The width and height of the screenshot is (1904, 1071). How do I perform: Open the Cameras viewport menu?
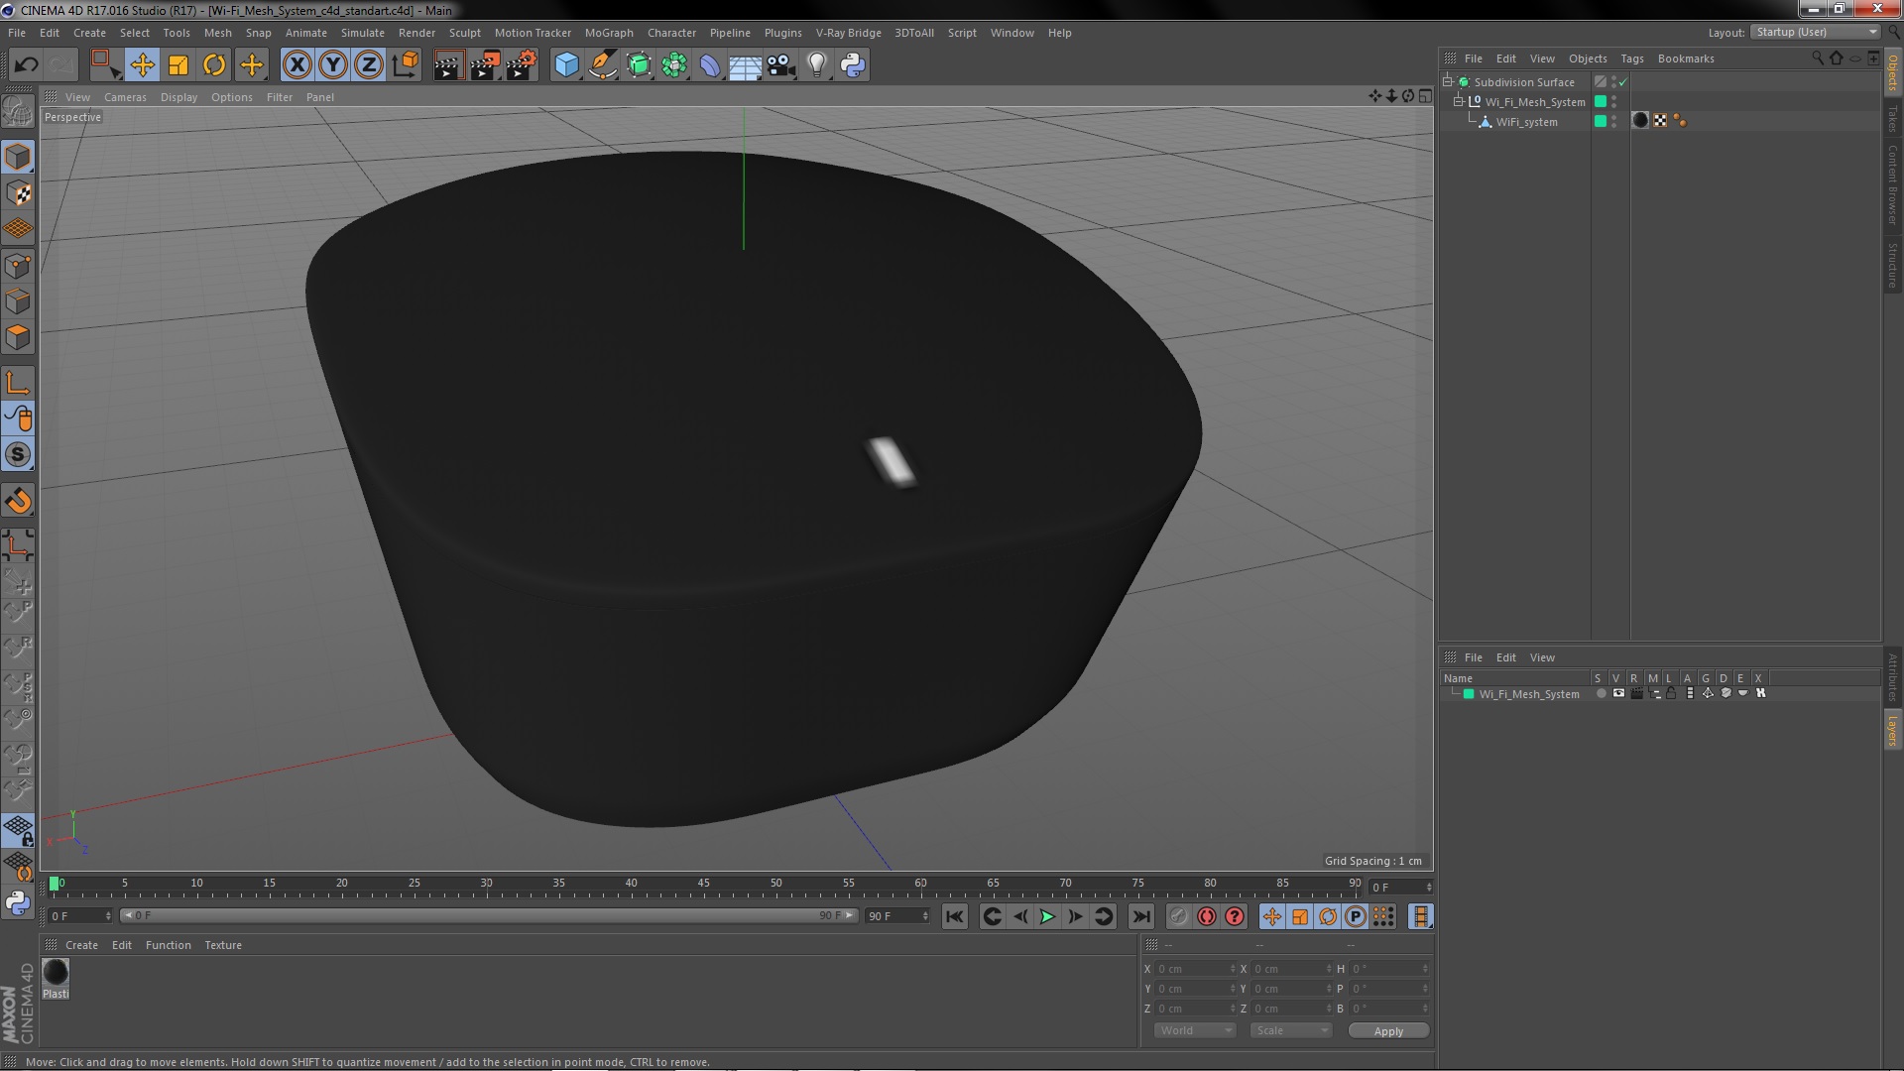[125, 97]
